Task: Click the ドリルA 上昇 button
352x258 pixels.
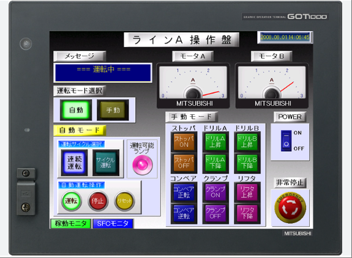Action: click(x=215, y=142)
